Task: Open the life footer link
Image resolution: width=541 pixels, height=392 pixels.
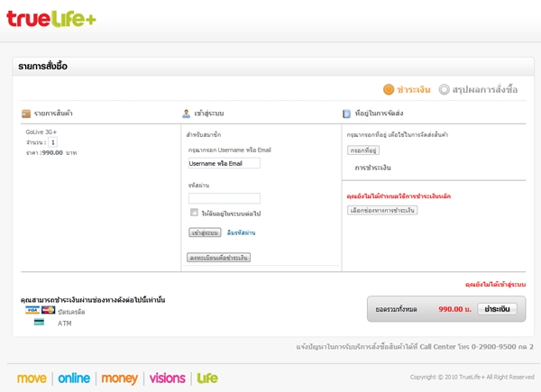Action: pos(207,378)
